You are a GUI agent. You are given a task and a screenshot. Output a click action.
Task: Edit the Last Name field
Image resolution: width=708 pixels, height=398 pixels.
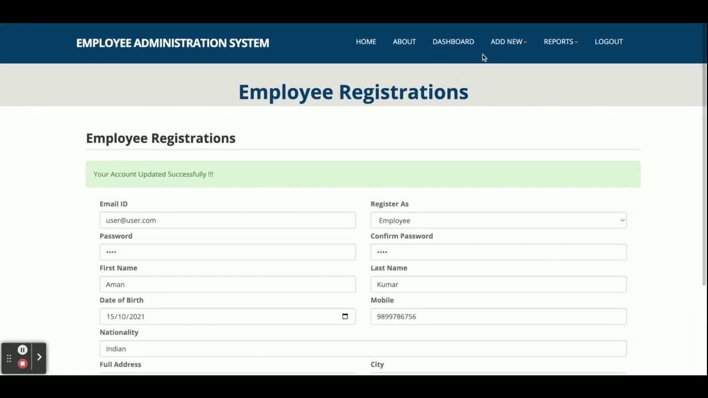point(498,284)
